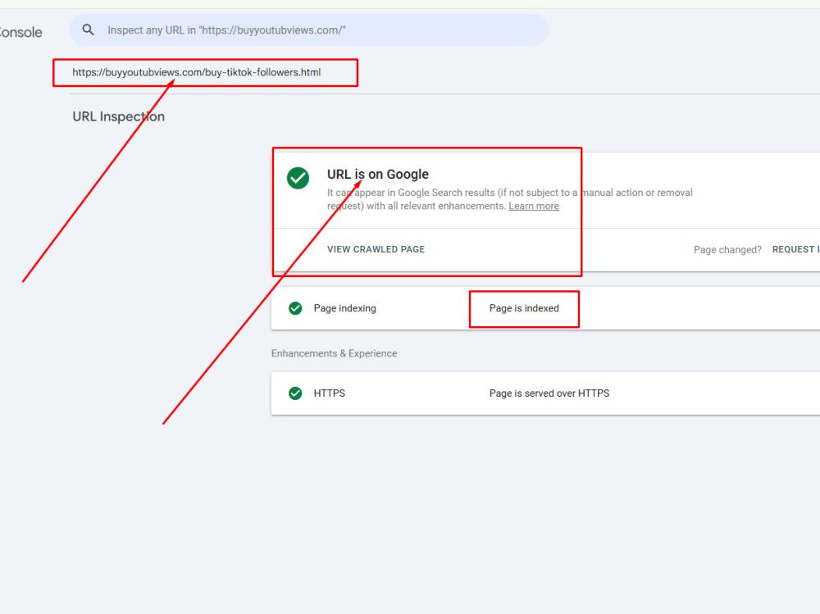Viewport: 820px width, 614px height.
Task: Click the REQUEST indexing button
Action: tap(795, 249)
